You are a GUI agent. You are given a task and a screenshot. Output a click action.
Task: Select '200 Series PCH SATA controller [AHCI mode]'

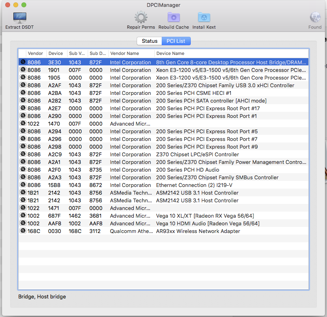point(211,101)
